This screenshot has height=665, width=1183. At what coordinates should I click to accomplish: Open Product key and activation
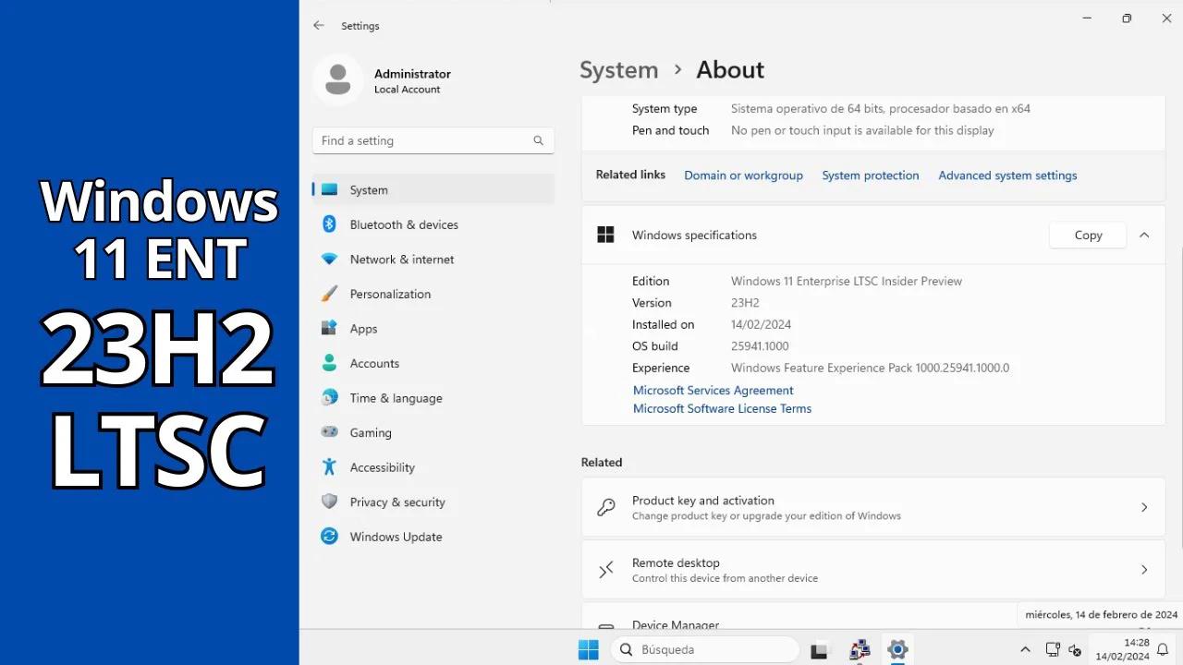tap(872, 507)
